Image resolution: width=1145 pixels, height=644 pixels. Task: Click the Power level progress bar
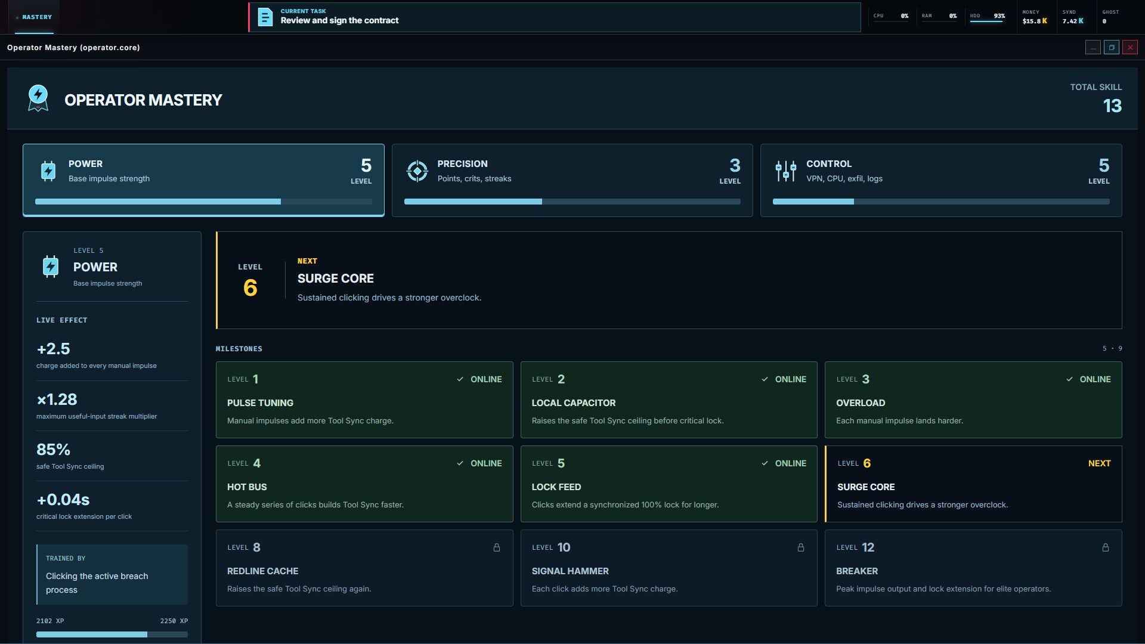203,202
